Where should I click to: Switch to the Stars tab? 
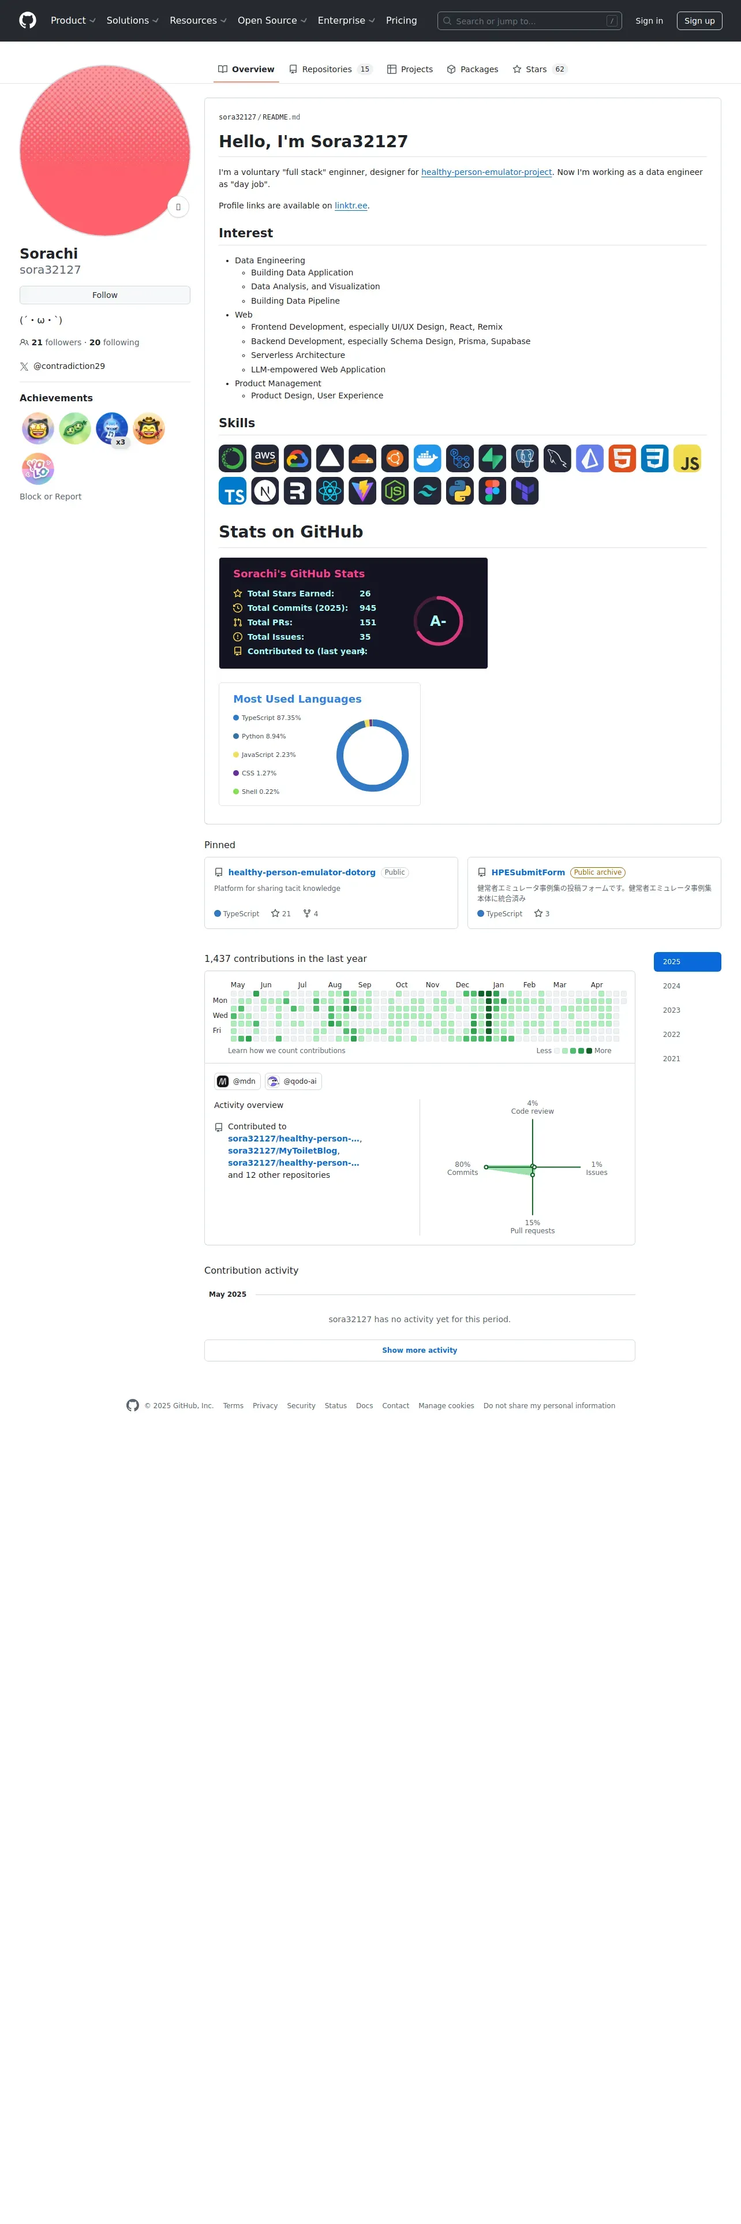pos(539,69)
